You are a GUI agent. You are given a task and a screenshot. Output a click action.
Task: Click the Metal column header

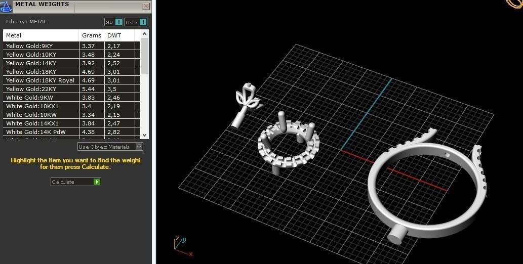[x=41, y=35]
